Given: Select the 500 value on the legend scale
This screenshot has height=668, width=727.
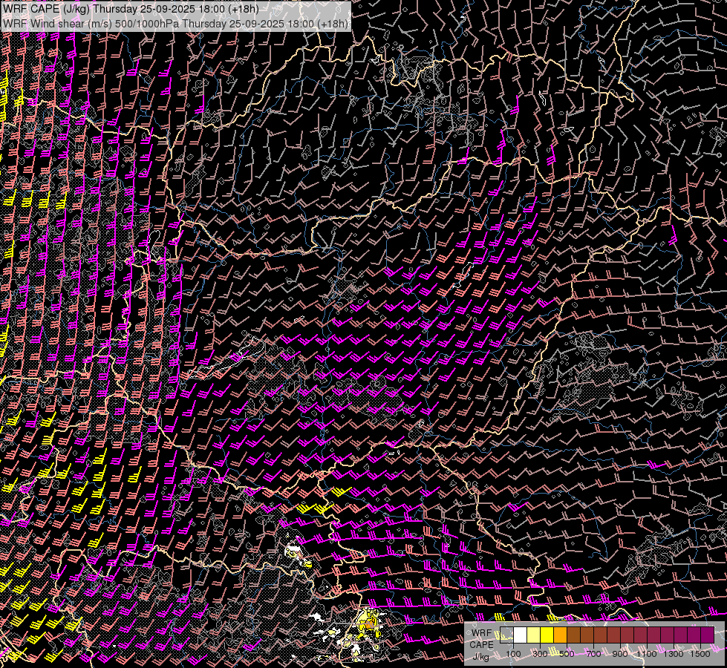Looking at the screenshot, I should point(567,654).
